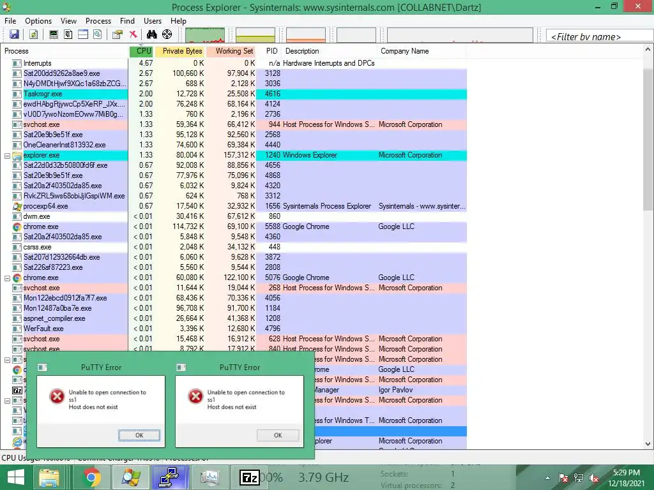Select the csrss.exe process
The image size is (654, 490).
coord(234,247)
